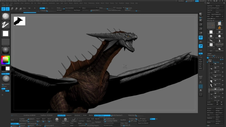The image size is (226, 127).
Task: Click the Focal Length field
Action: click(111, 119)
